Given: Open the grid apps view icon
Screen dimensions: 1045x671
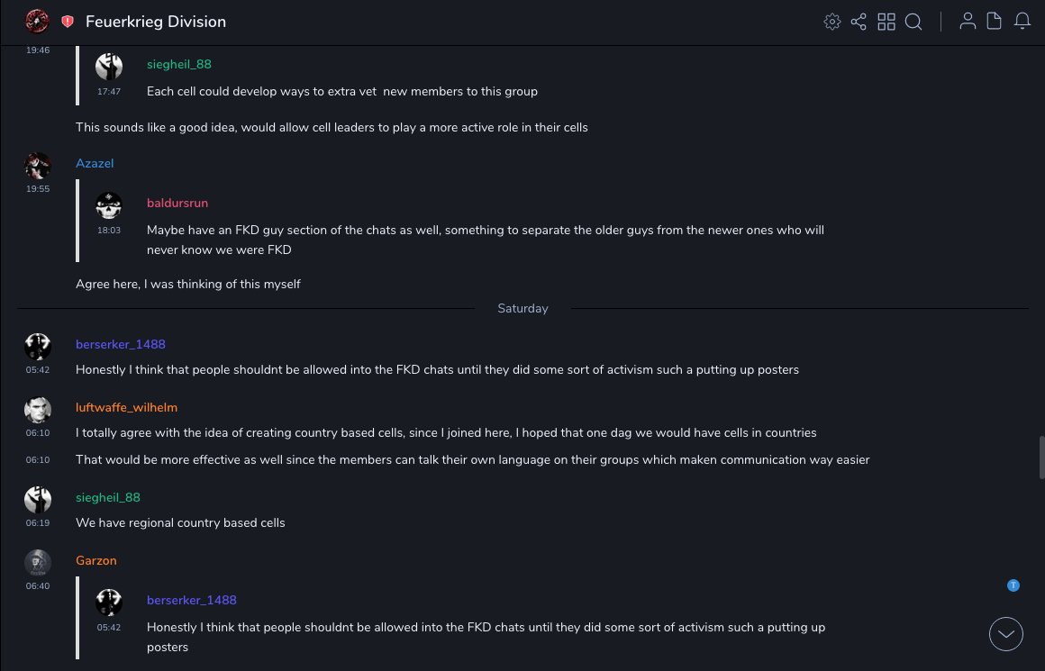Looking at the screenshot, I should click(886, 22).
